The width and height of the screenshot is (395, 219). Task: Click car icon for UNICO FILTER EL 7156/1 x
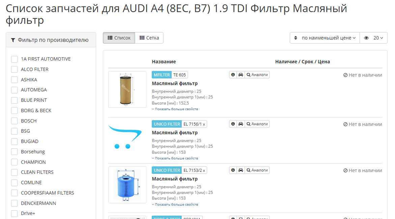pos(241,124)
